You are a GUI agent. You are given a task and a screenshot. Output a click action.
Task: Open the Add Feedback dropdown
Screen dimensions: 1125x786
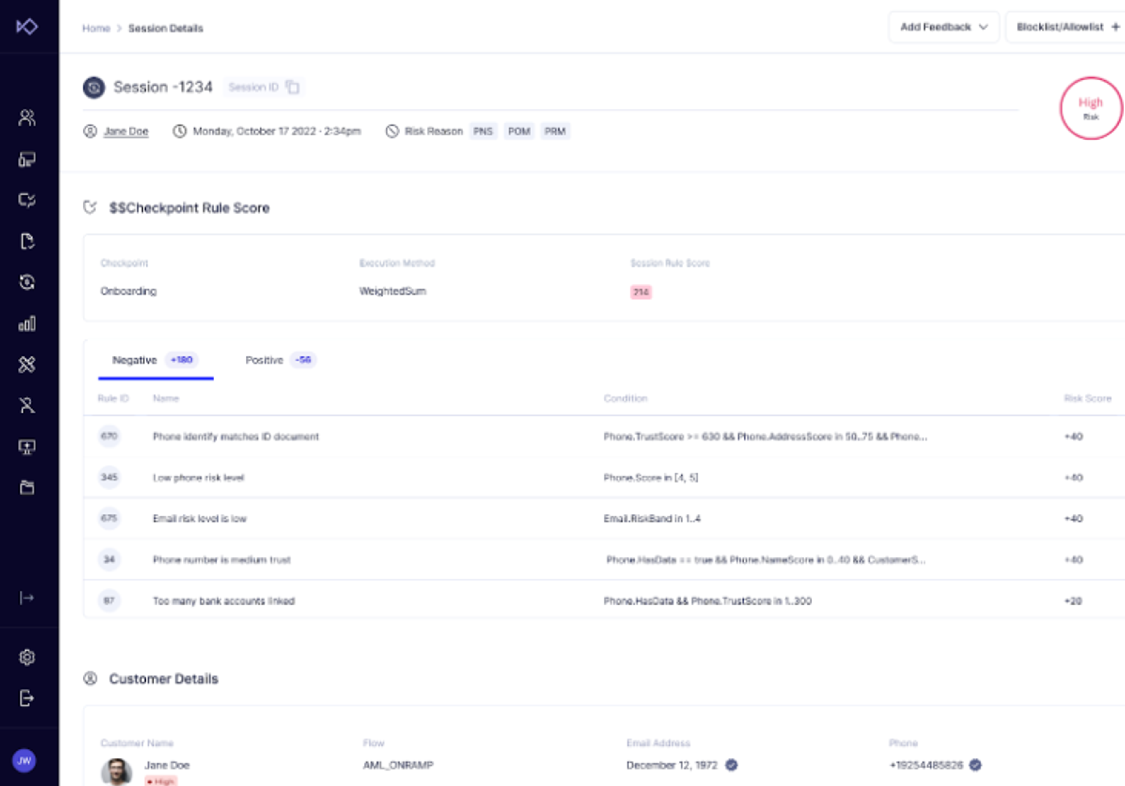(x=943, y=27)
